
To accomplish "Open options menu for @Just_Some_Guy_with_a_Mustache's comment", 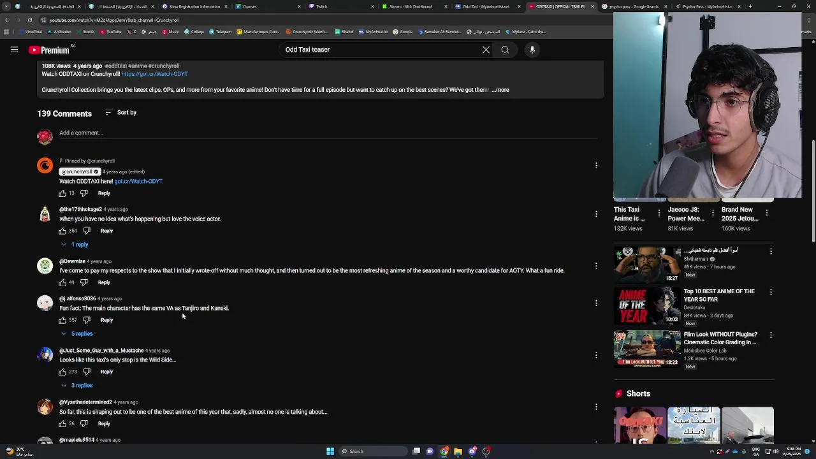I will pyautogui.click(x=596, y=355).
